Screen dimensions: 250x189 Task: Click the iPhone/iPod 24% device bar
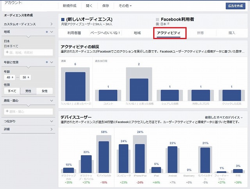point(140,159)
